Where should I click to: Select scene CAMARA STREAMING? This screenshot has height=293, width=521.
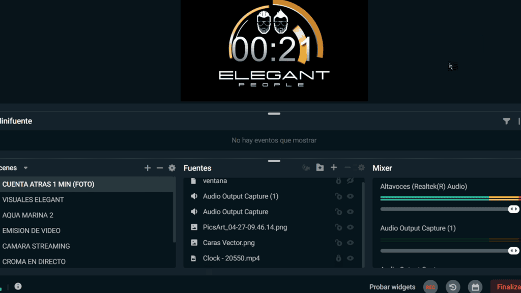pos(87,246)
